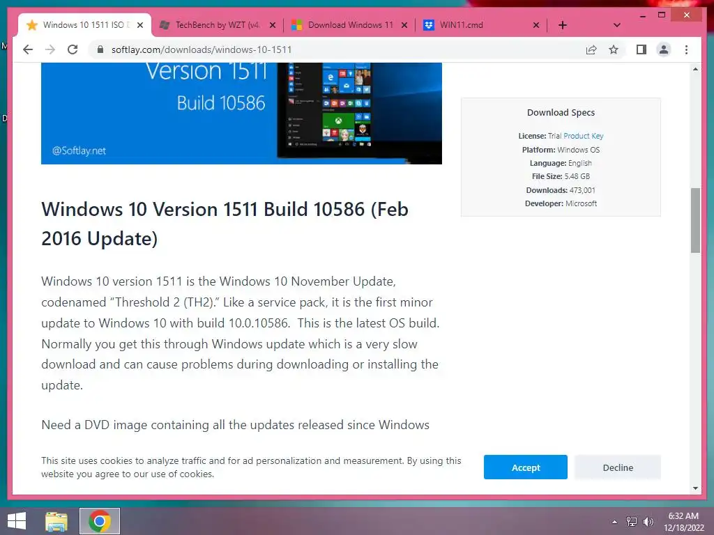
Task: Click the 'Downloads: 473,001' entry
Action: tap(561, 190)
